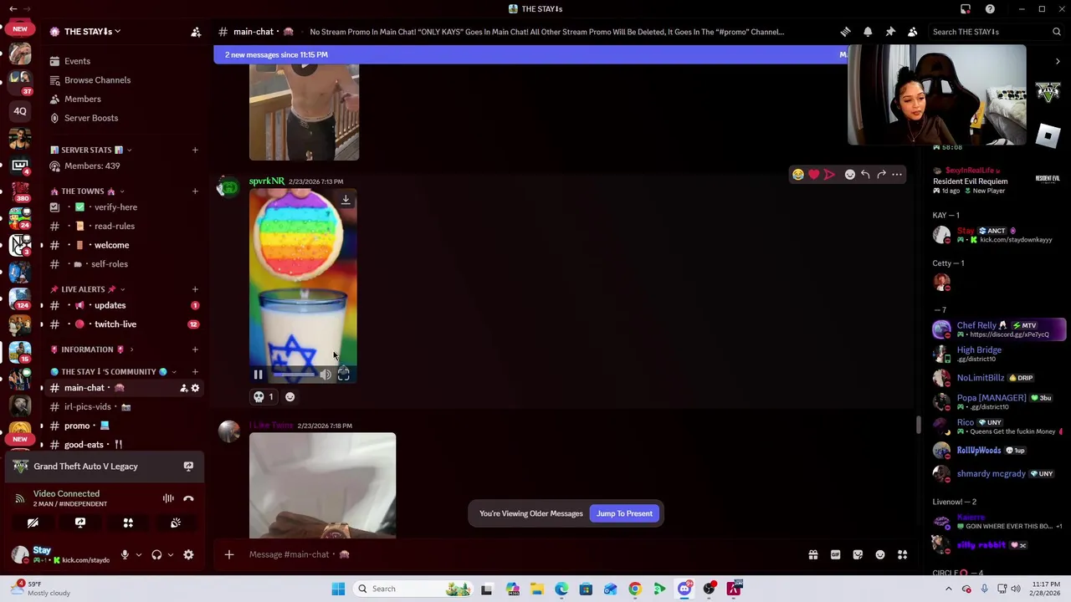This screenshot has width=1071, height=602.
Task: Add a reaction below the spvrkNR video
Action: click(290, 397)
